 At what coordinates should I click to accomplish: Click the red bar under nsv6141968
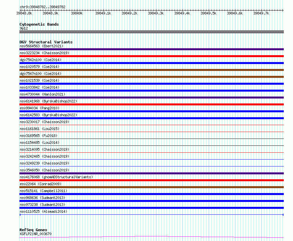pyautogui.click(x=151, y=104)
